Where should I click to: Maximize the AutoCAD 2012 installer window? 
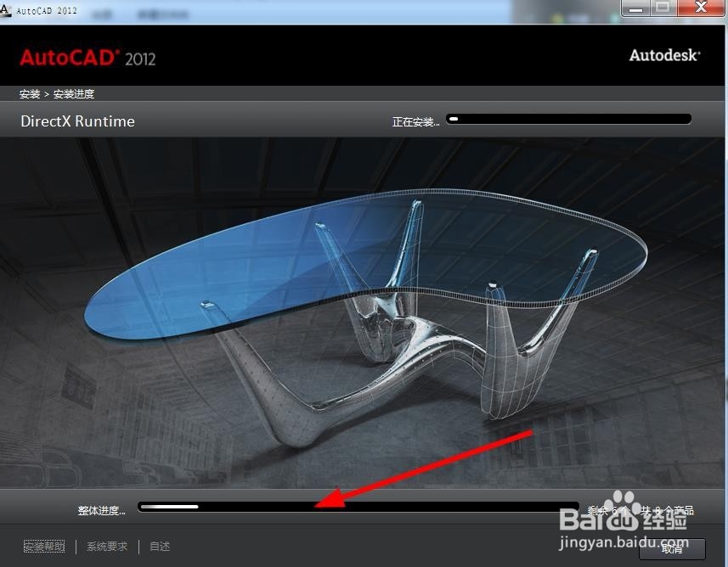pos(663,8)
